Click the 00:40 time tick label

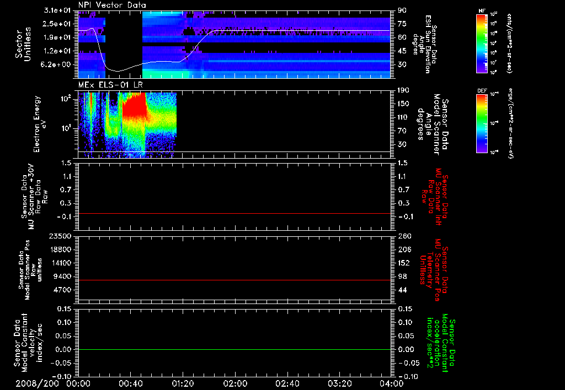[x=130, y=383]
